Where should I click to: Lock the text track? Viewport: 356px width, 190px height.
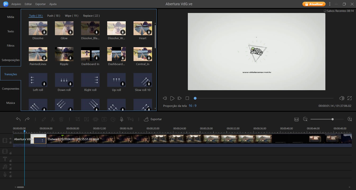click(11, 160)
